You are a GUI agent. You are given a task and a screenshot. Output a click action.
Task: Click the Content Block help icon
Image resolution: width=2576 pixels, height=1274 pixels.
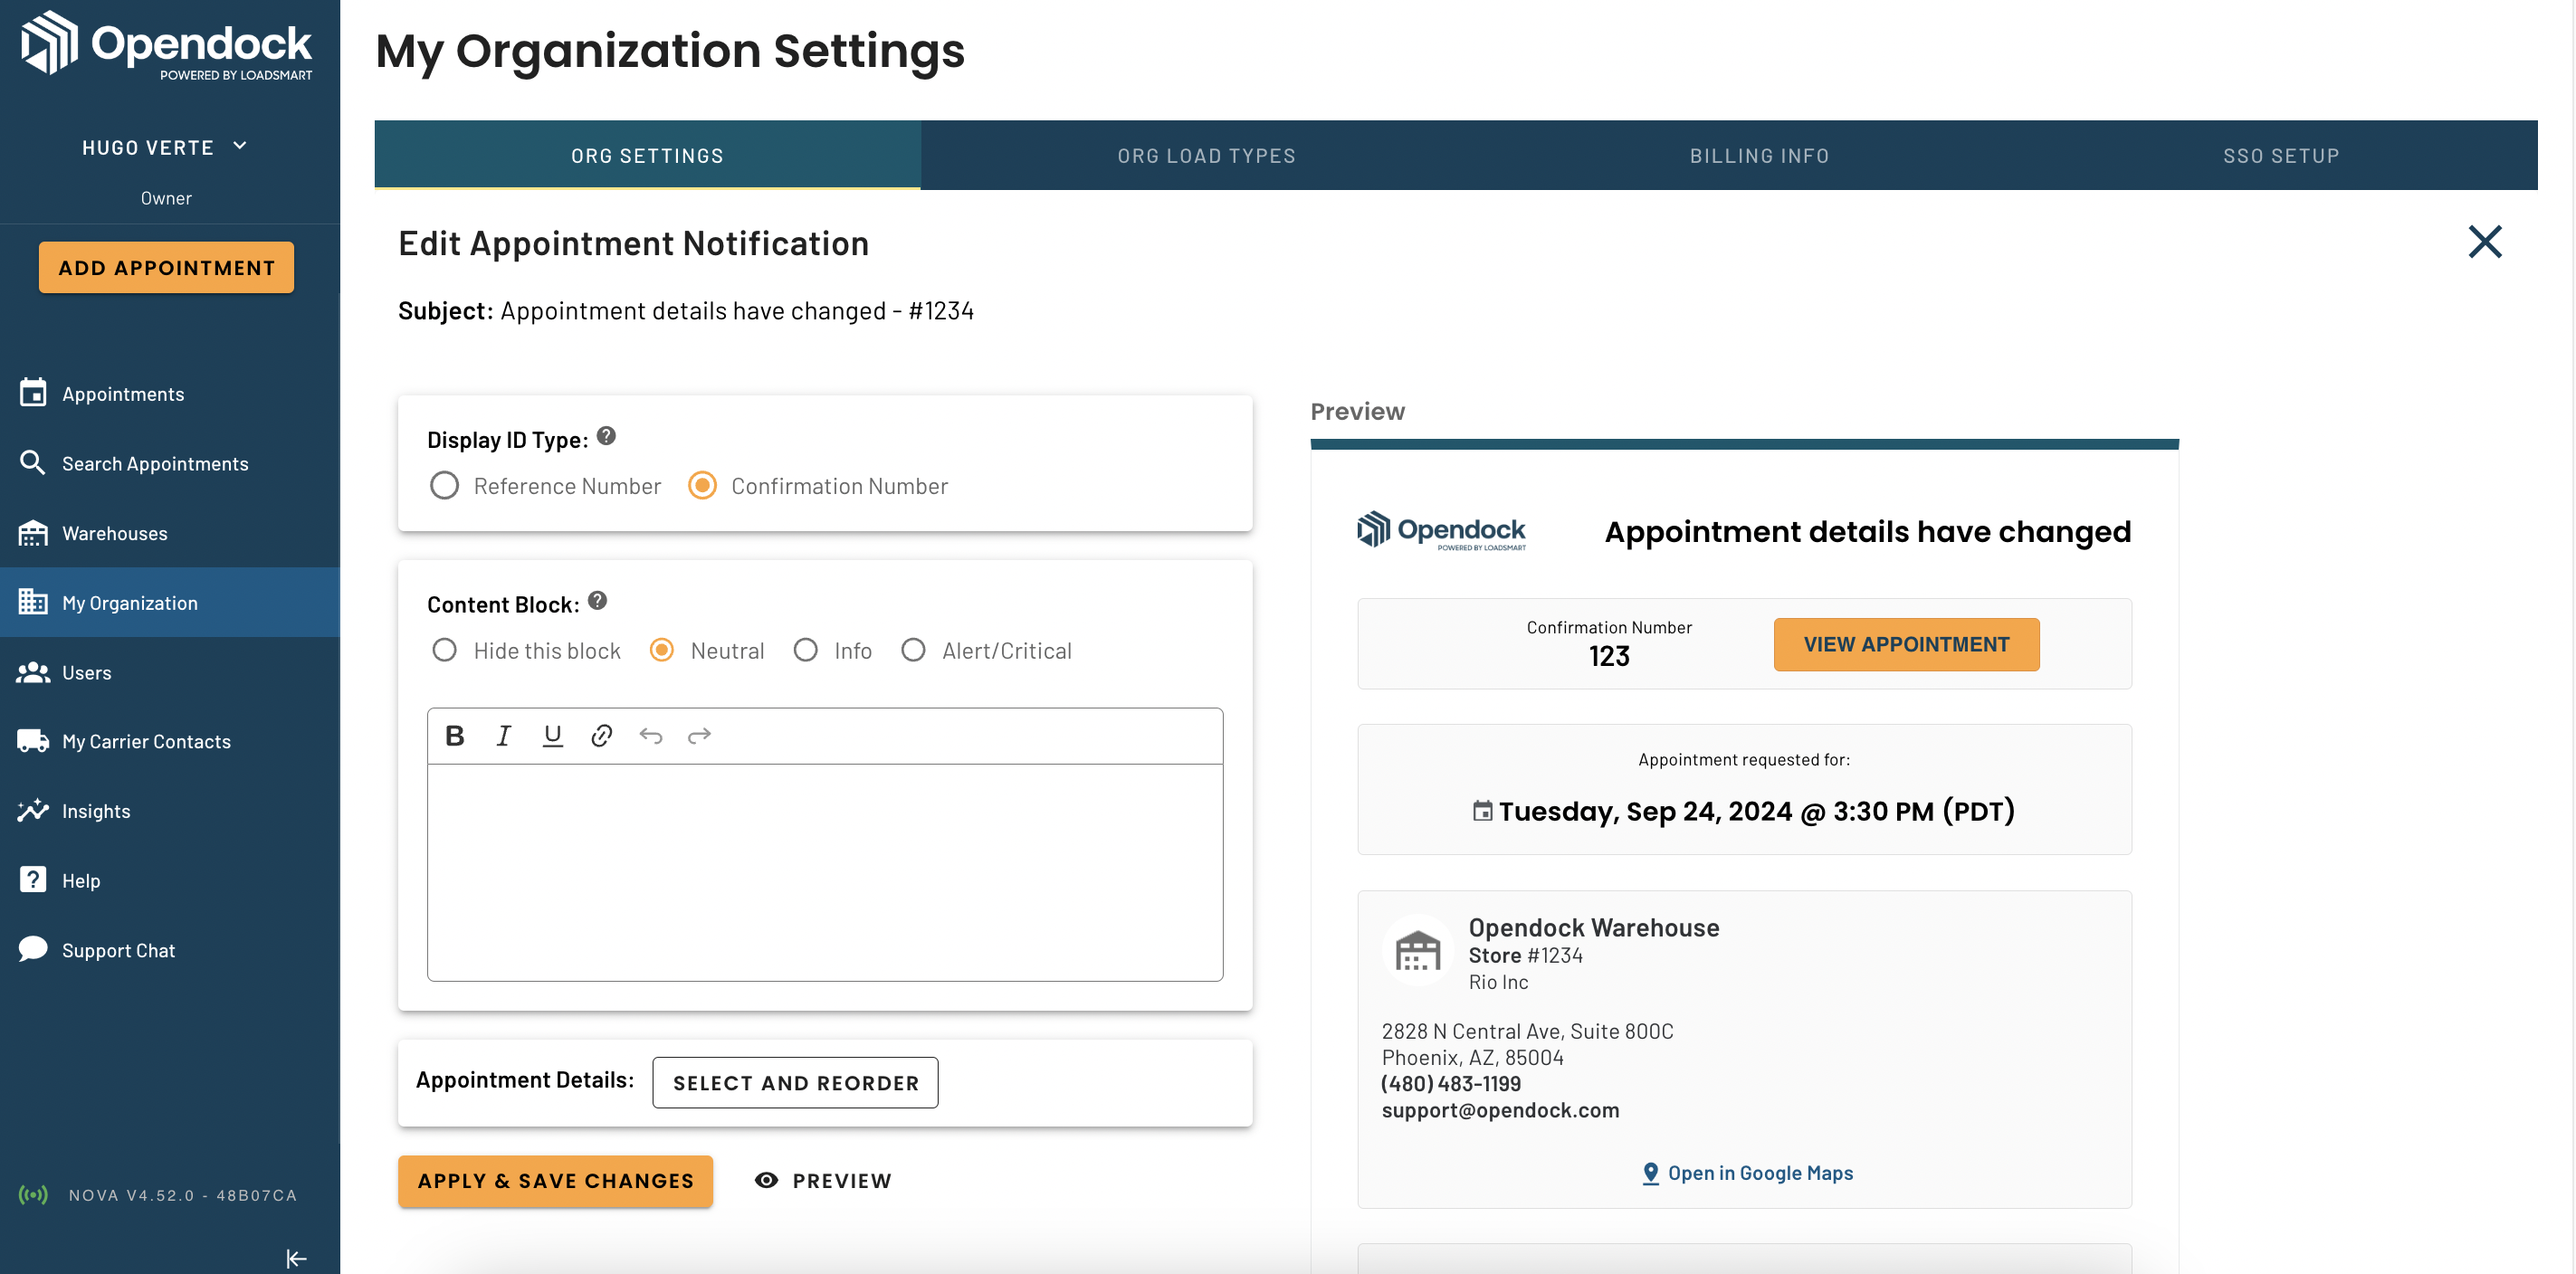[x=597, y=600]
